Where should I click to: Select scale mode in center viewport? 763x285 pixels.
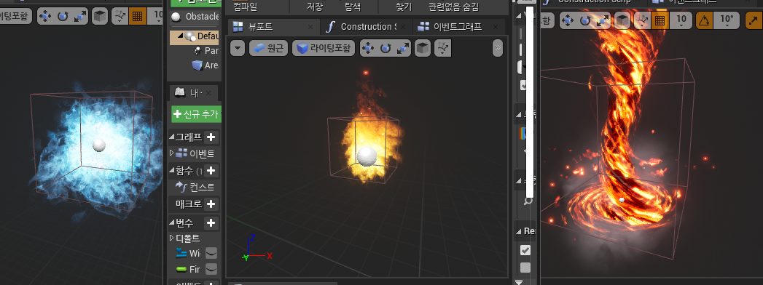click(403, 49)
